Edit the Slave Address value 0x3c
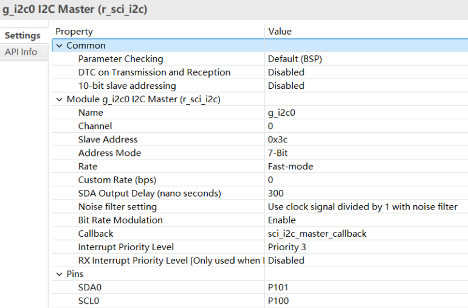The image size is (468, 308). [278, 139]
